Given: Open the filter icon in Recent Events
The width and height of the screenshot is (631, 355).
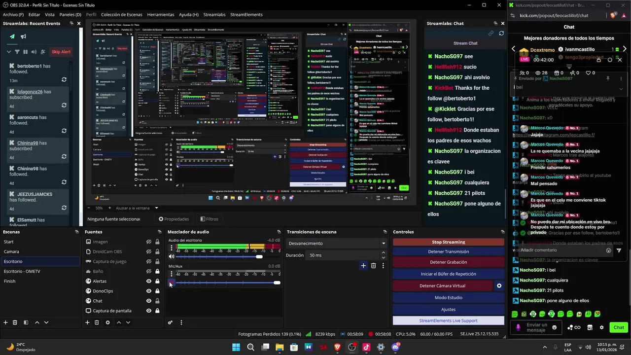Looking at the screenshot, I should [17, 52].
